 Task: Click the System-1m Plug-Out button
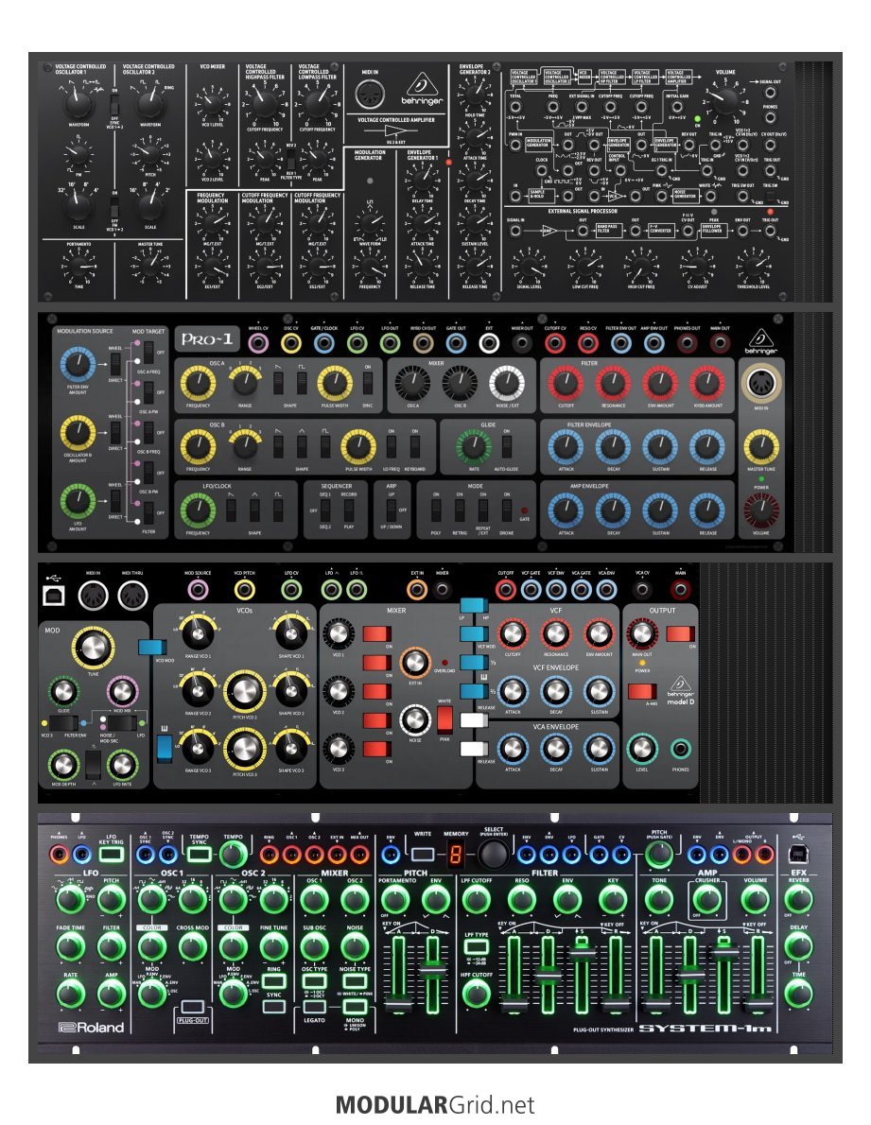(192, 1006)
